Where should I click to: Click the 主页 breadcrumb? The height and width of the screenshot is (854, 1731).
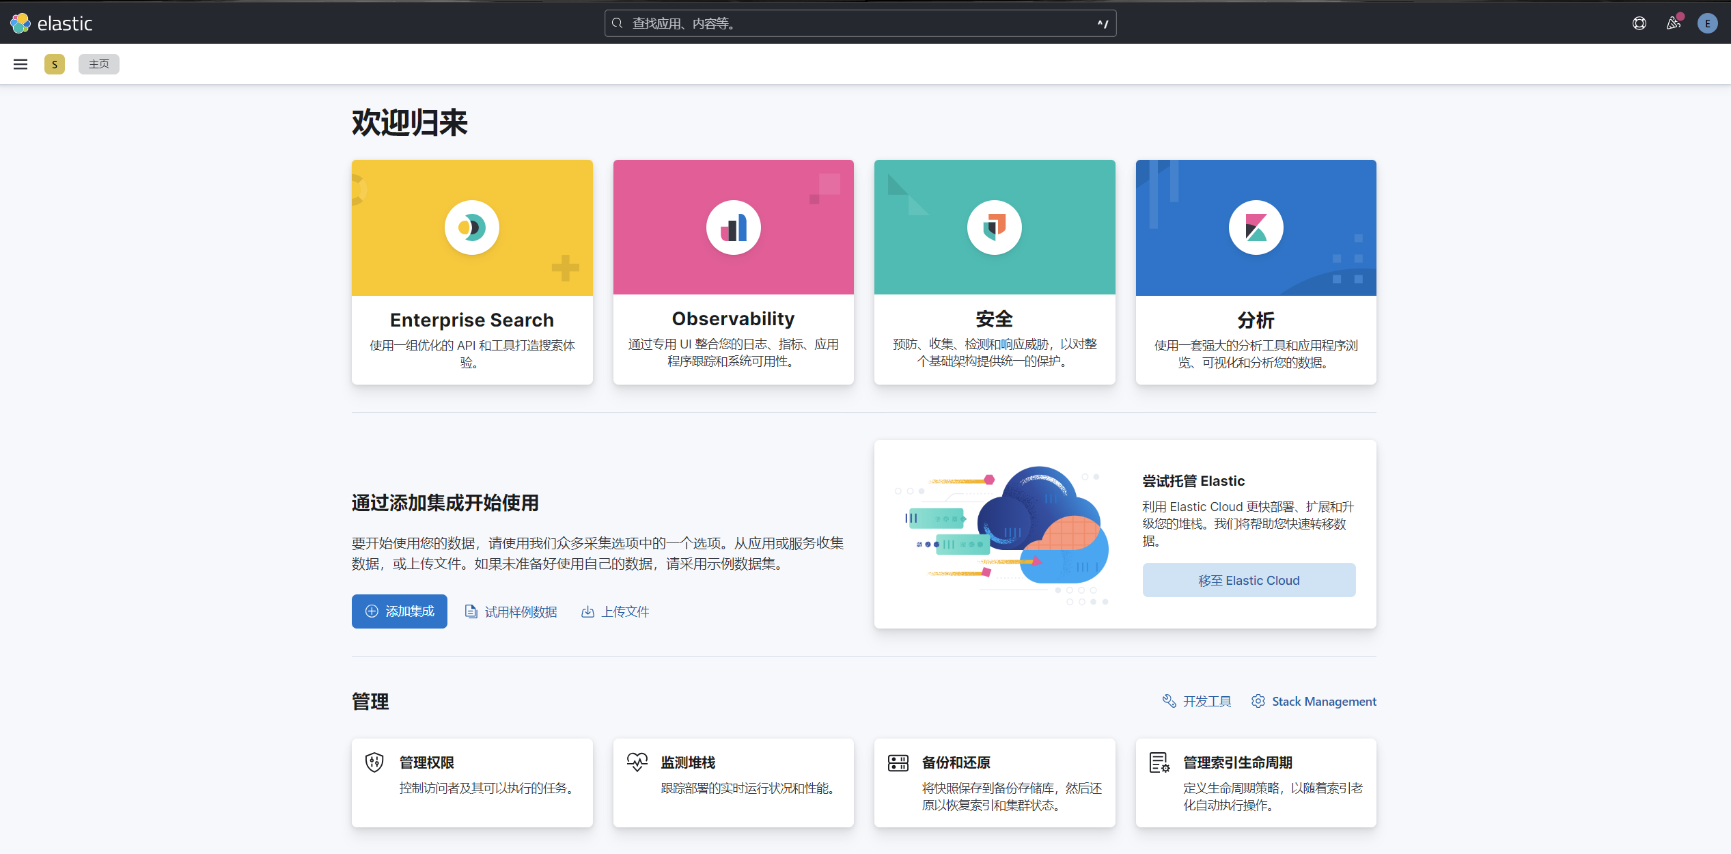pyautogui.click(x=98, y=64)
